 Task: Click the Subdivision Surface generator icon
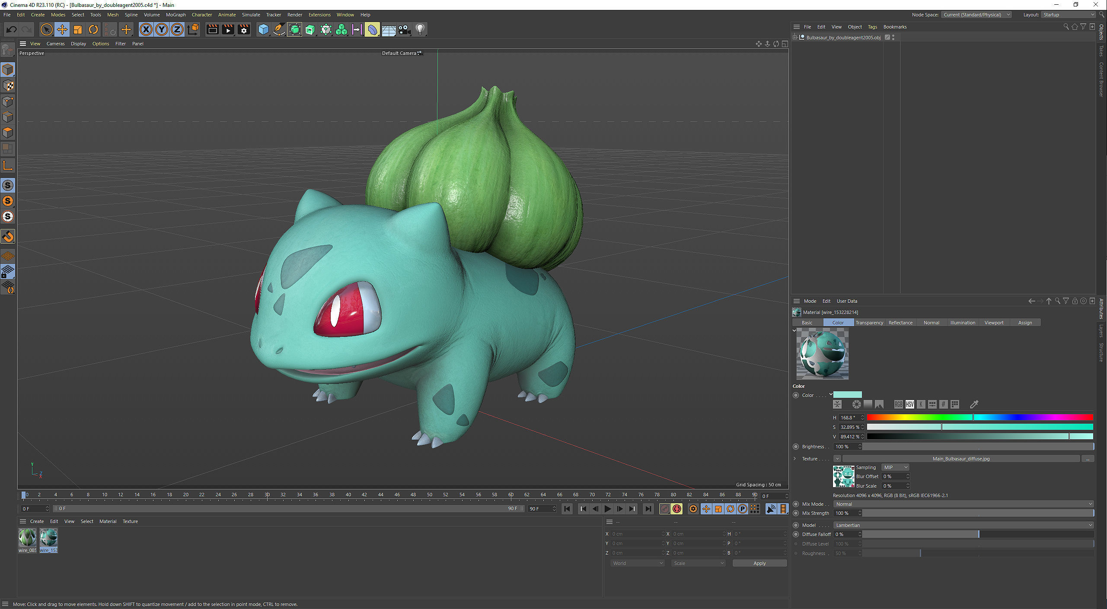click(294, 29)
